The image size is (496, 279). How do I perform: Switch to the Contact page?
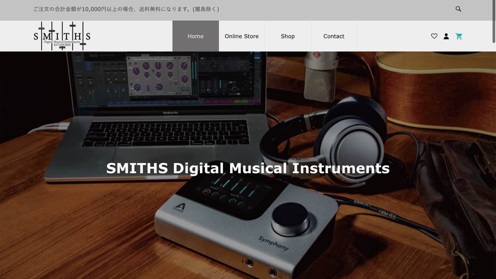click(334, 36)
